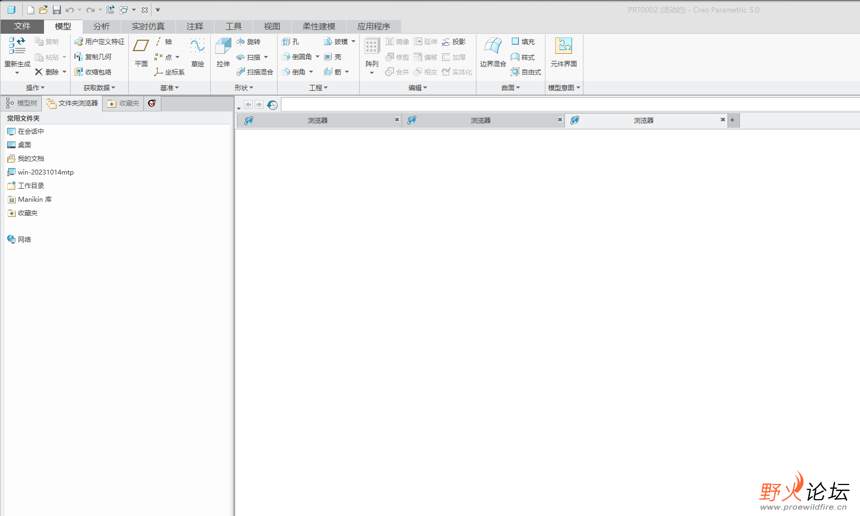Switch to Applications (应用程序) tab

(x=374, y=26)
